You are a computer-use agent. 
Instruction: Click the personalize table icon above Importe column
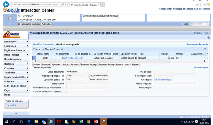(205, 49)
